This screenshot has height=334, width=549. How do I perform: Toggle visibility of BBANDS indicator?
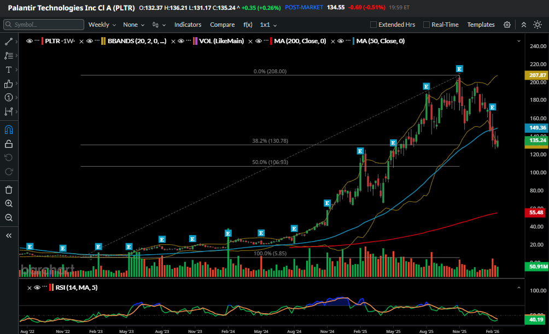coord(90,41)
